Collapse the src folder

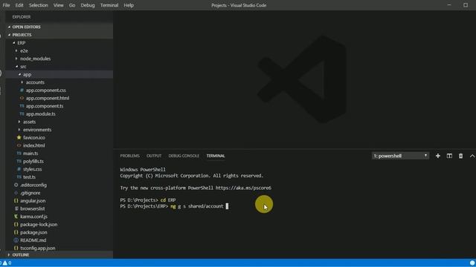(x=59, y=66)
